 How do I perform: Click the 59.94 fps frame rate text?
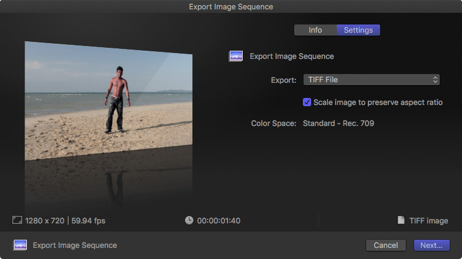pyautogui.click(x=88, y=220)
